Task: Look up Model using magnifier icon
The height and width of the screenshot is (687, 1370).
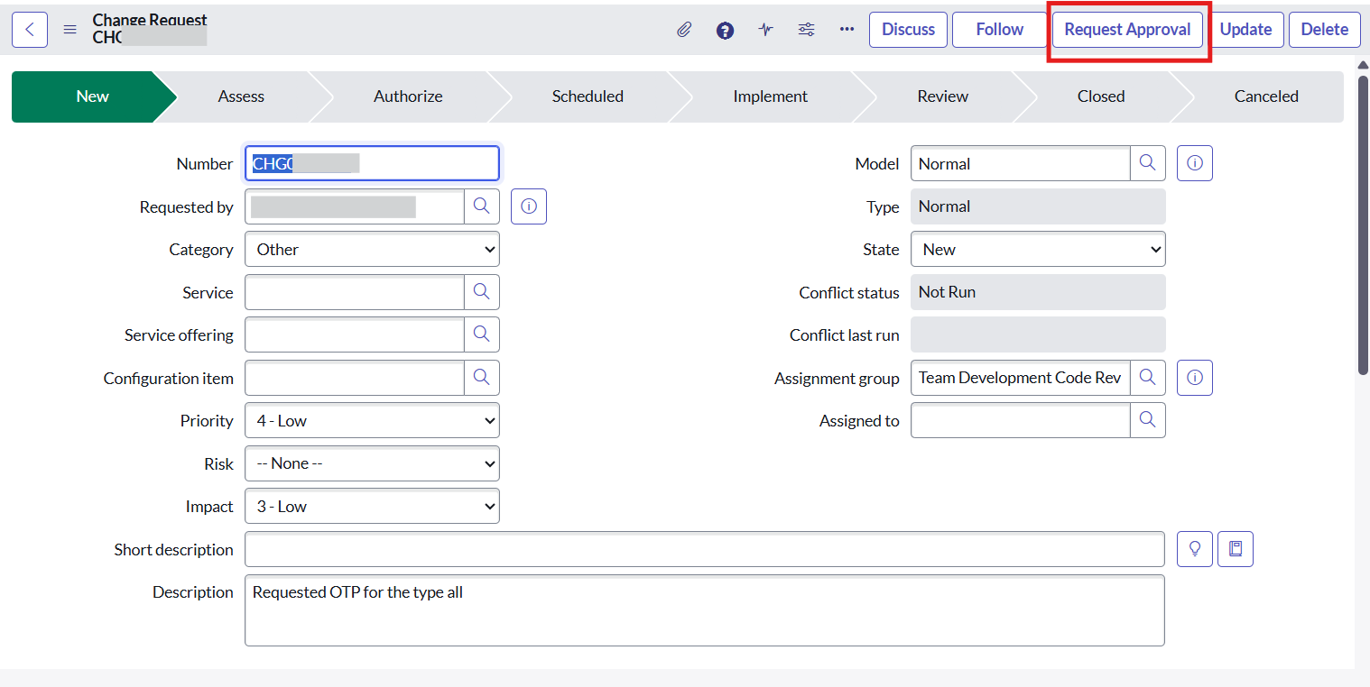Action: (1148, 163)
